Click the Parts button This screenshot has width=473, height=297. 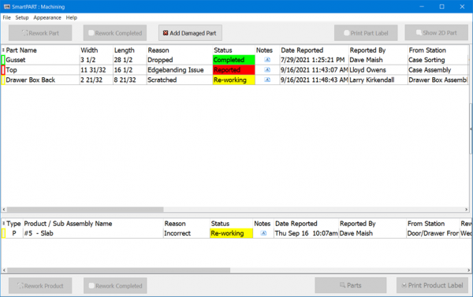pos(351,285)
